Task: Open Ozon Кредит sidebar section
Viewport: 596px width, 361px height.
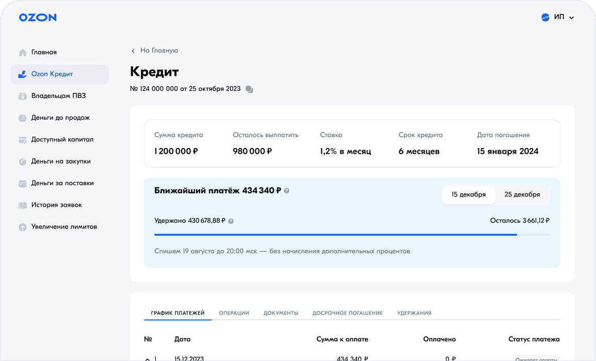Action: point(60,74)
